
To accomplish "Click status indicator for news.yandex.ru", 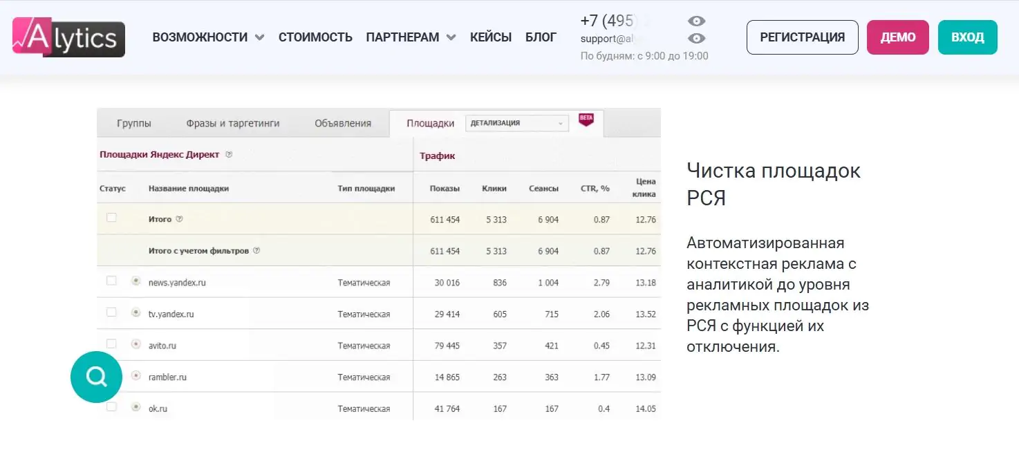I will pos(136,281).
